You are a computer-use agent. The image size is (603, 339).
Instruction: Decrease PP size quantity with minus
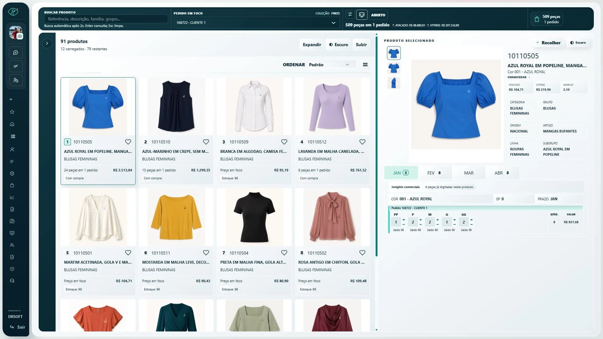pos(404,224)
